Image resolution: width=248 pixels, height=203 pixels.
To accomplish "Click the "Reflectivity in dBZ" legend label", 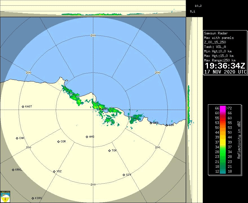I will [x=239, y=140].
